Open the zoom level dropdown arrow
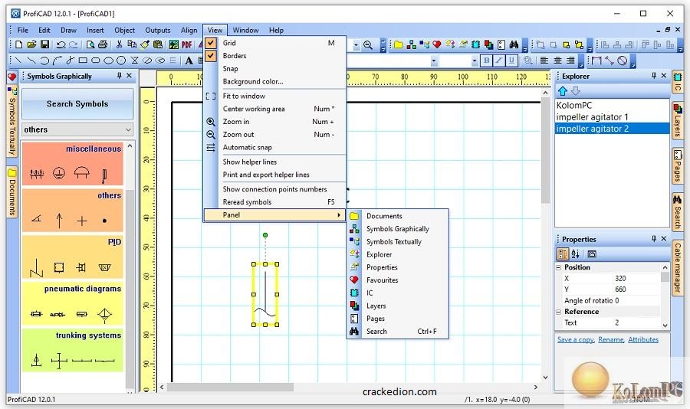The width and height of the screenshot is (690, 409). (x=356, y=45)
